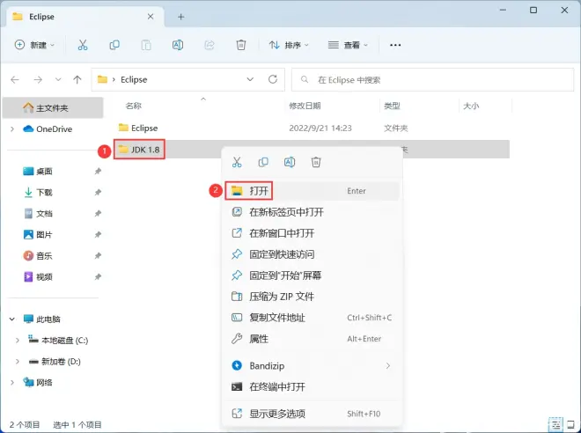581x433 pixels.
Task: Select 打开 in the context menu
Action: pos(312,191)
